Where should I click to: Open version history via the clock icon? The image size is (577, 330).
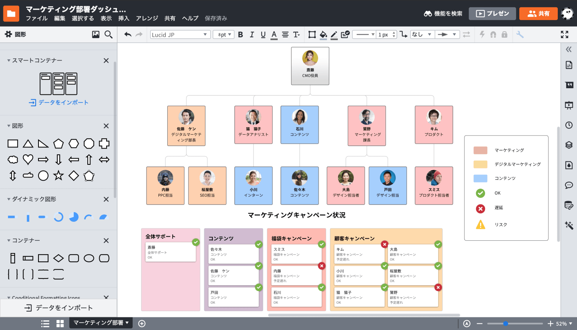(569, 124)
